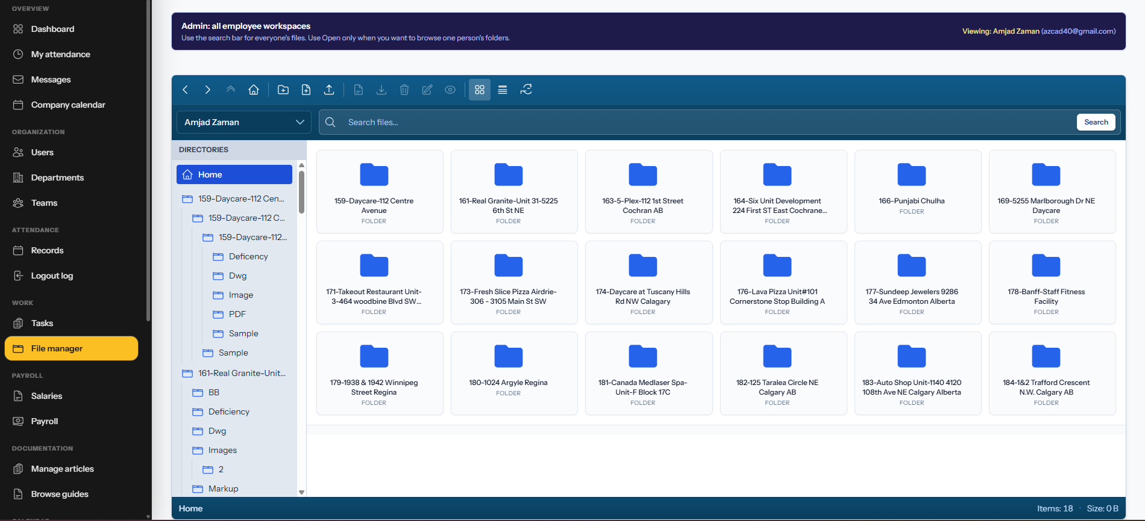
Task: Select the 176-Lava Pizza Unit#101 folder
Action: tap(783, 282)
